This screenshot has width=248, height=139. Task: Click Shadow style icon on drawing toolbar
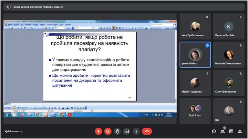[x=80, y=108]
